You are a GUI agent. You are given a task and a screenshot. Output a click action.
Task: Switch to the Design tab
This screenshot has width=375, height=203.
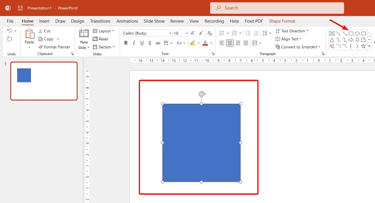[78, 21]
